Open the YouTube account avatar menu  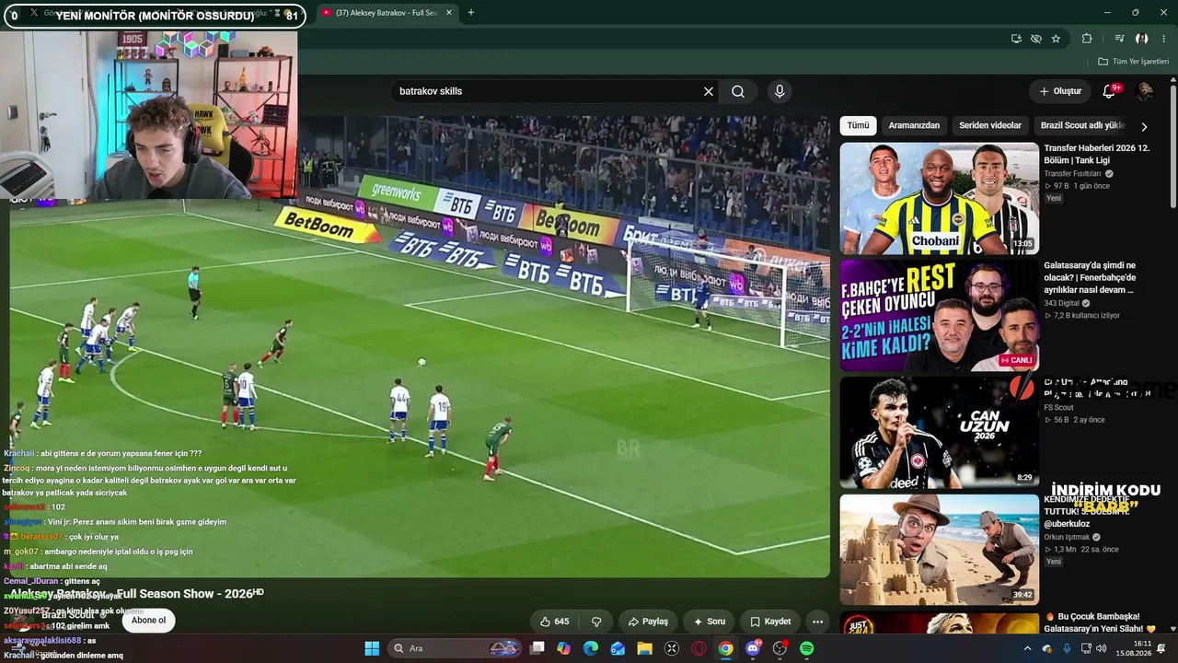(1145, 91)
